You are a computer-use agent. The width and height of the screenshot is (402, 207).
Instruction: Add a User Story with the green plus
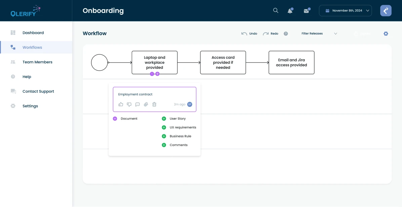(164, 119)
